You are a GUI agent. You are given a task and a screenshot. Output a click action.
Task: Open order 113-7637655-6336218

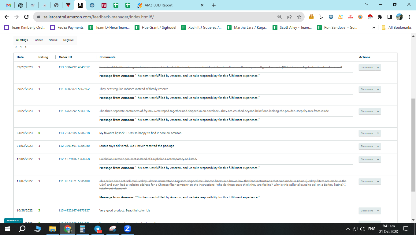point(74,133)
